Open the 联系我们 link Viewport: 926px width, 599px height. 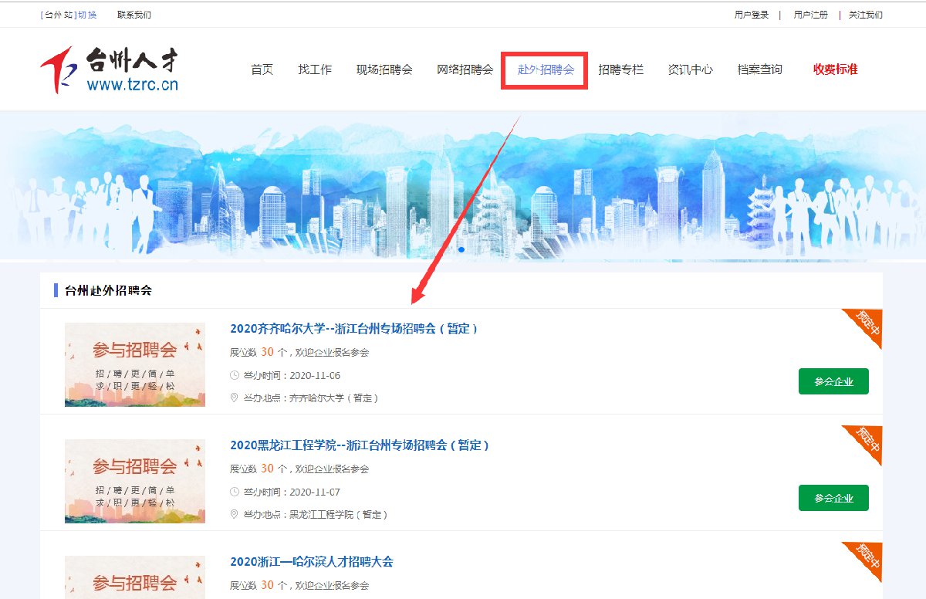pos(134,15)
